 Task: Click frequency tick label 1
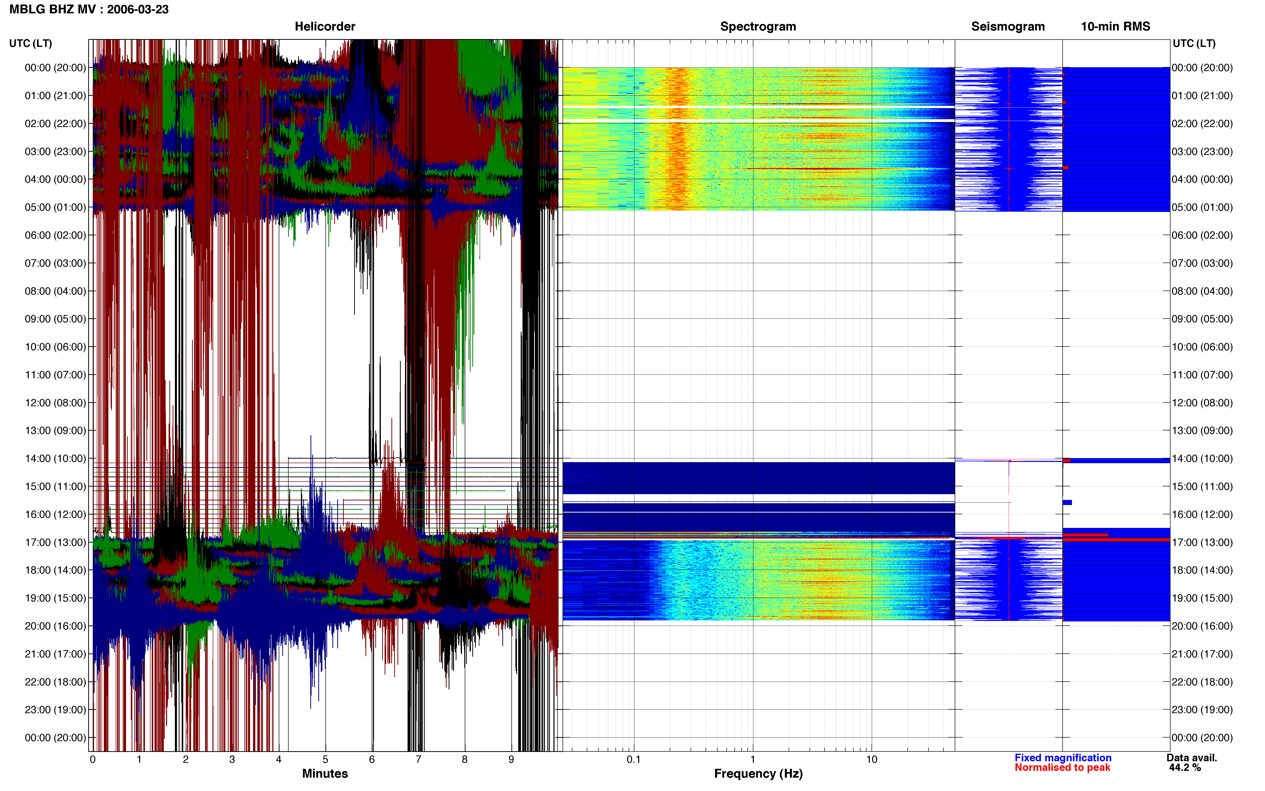tap(753, 760)
